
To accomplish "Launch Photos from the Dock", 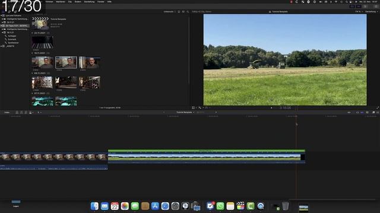I will click(x=125, y=206).
